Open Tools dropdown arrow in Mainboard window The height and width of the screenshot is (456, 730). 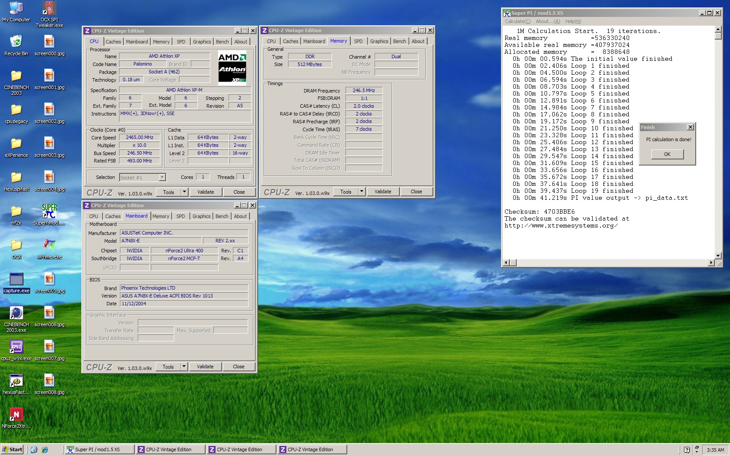(x=184, y=367)
